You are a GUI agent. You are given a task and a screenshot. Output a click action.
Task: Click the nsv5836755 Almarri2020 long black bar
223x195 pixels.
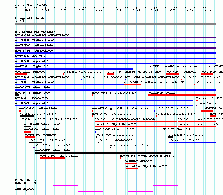103,153
